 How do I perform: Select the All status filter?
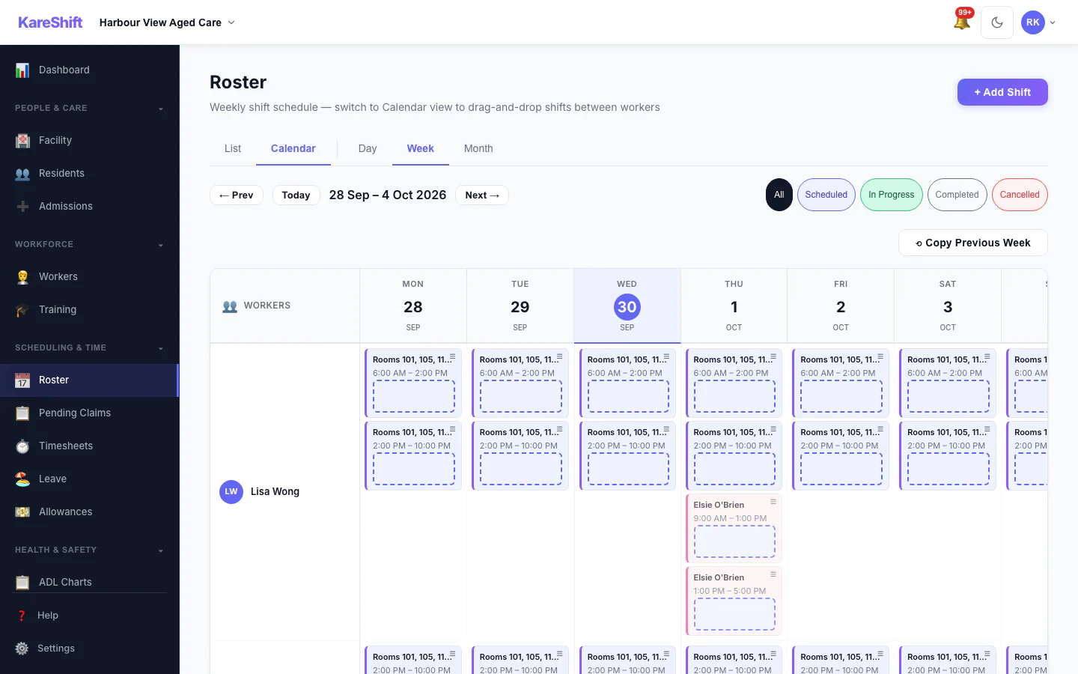point(779,195)
